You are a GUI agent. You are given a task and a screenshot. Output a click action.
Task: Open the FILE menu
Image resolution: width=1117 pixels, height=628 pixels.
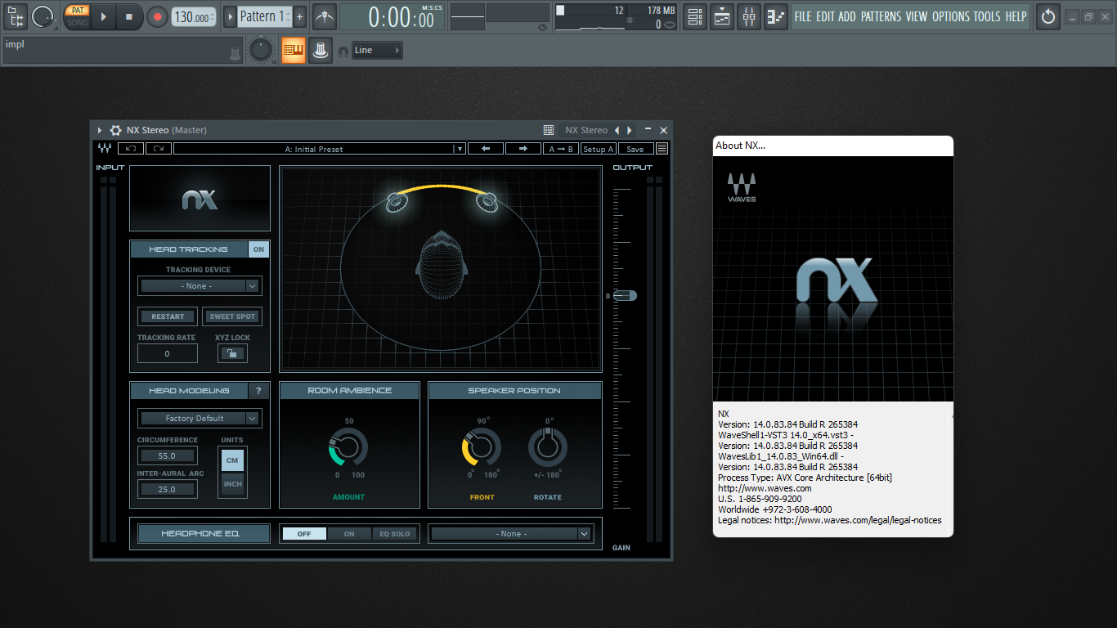(x=803, y=16)
